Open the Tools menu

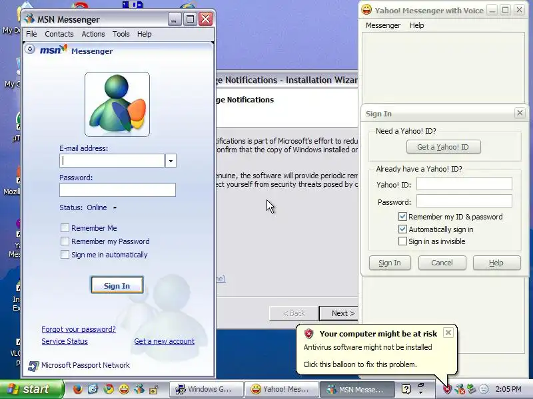(x=121, y=34)
